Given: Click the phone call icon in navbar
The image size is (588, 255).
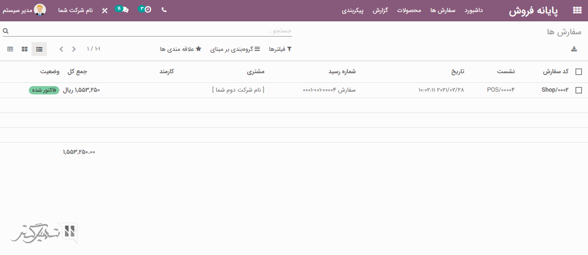Looking at the screenshot, I should coord(164,10).
